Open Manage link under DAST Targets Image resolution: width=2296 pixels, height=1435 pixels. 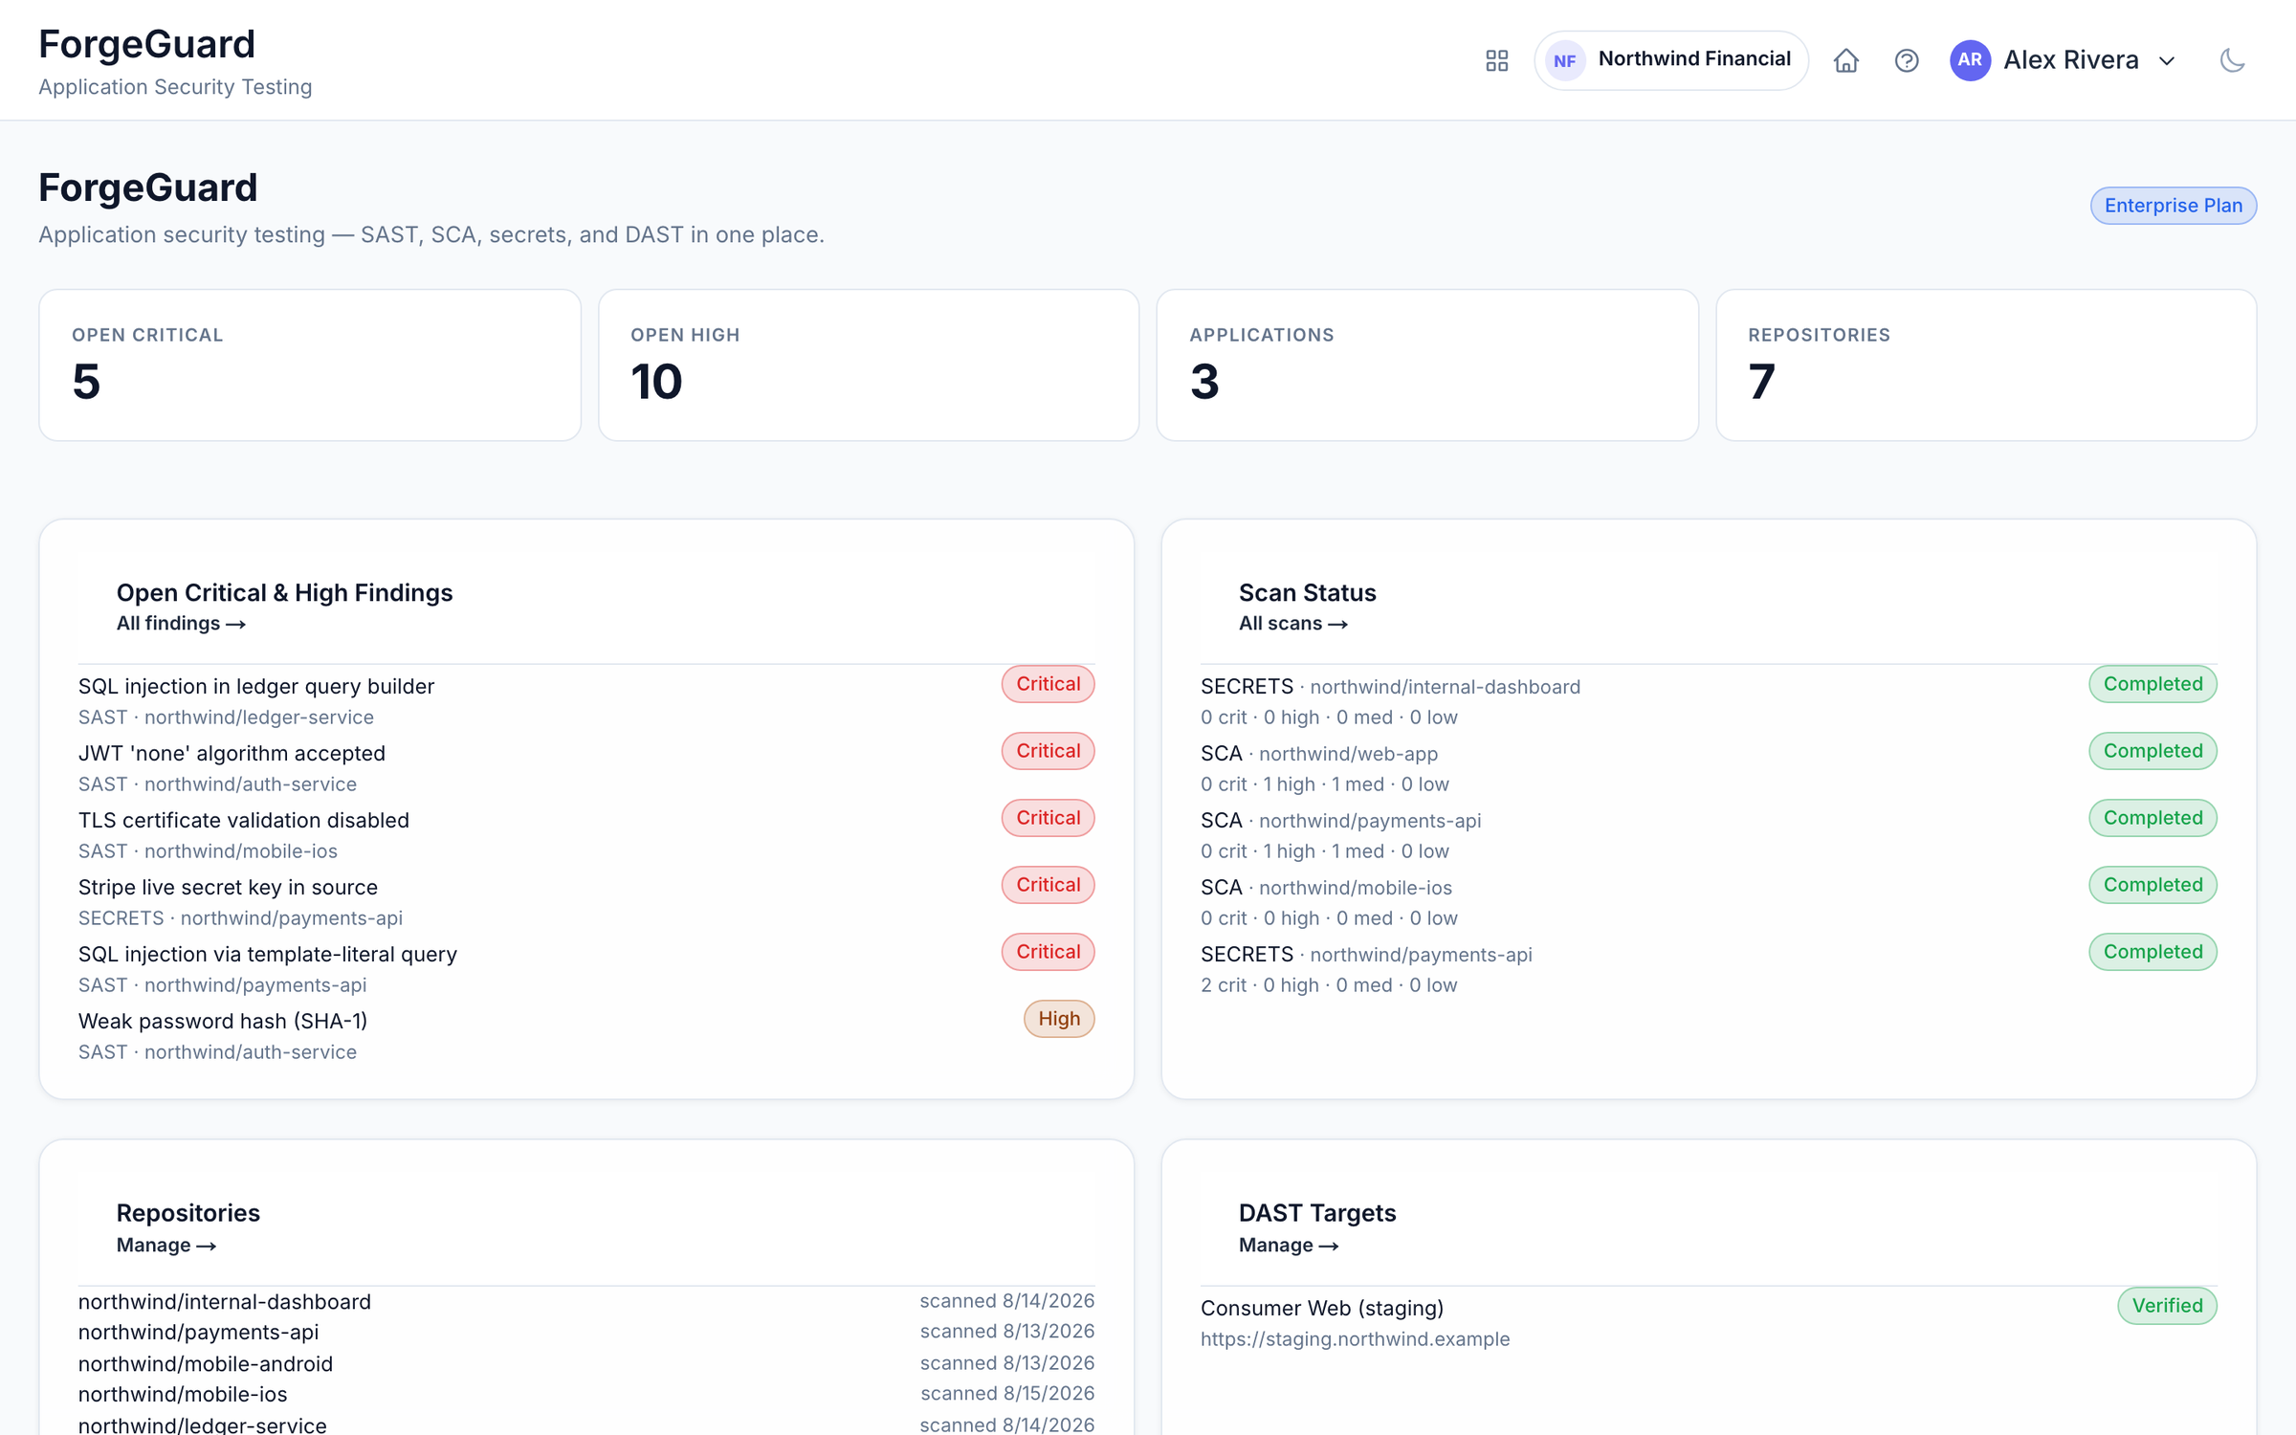click(1288, 1246)
